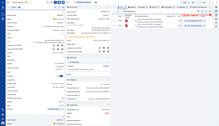Collapse the Landscape service group
The width and height of the screenshot is (219, 126).
tap(108, 62)
